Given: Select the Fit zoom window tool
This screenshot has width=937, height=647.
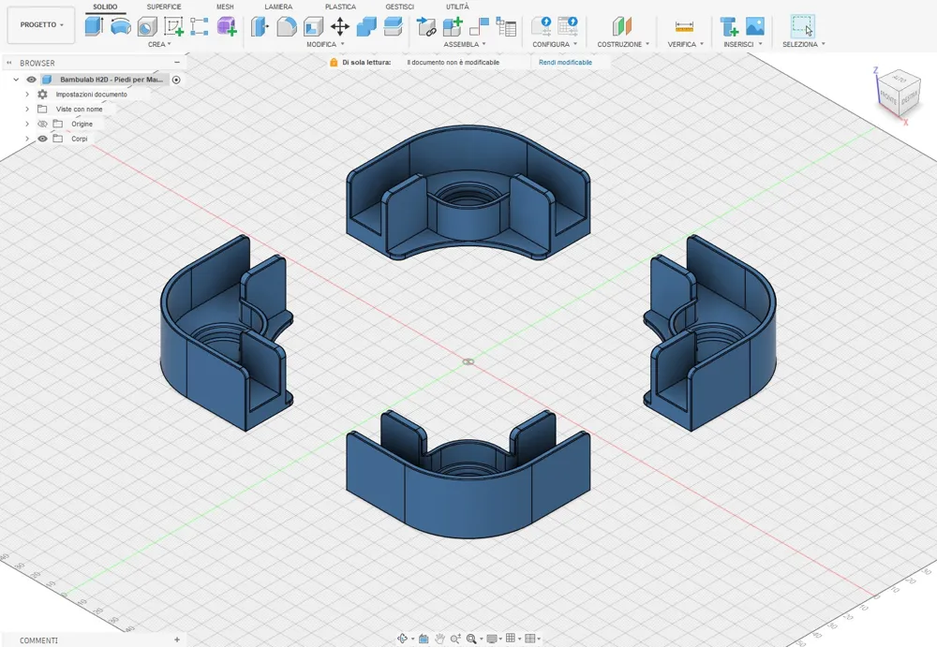Looking at the screenshot, I should (x=471, y=639).
